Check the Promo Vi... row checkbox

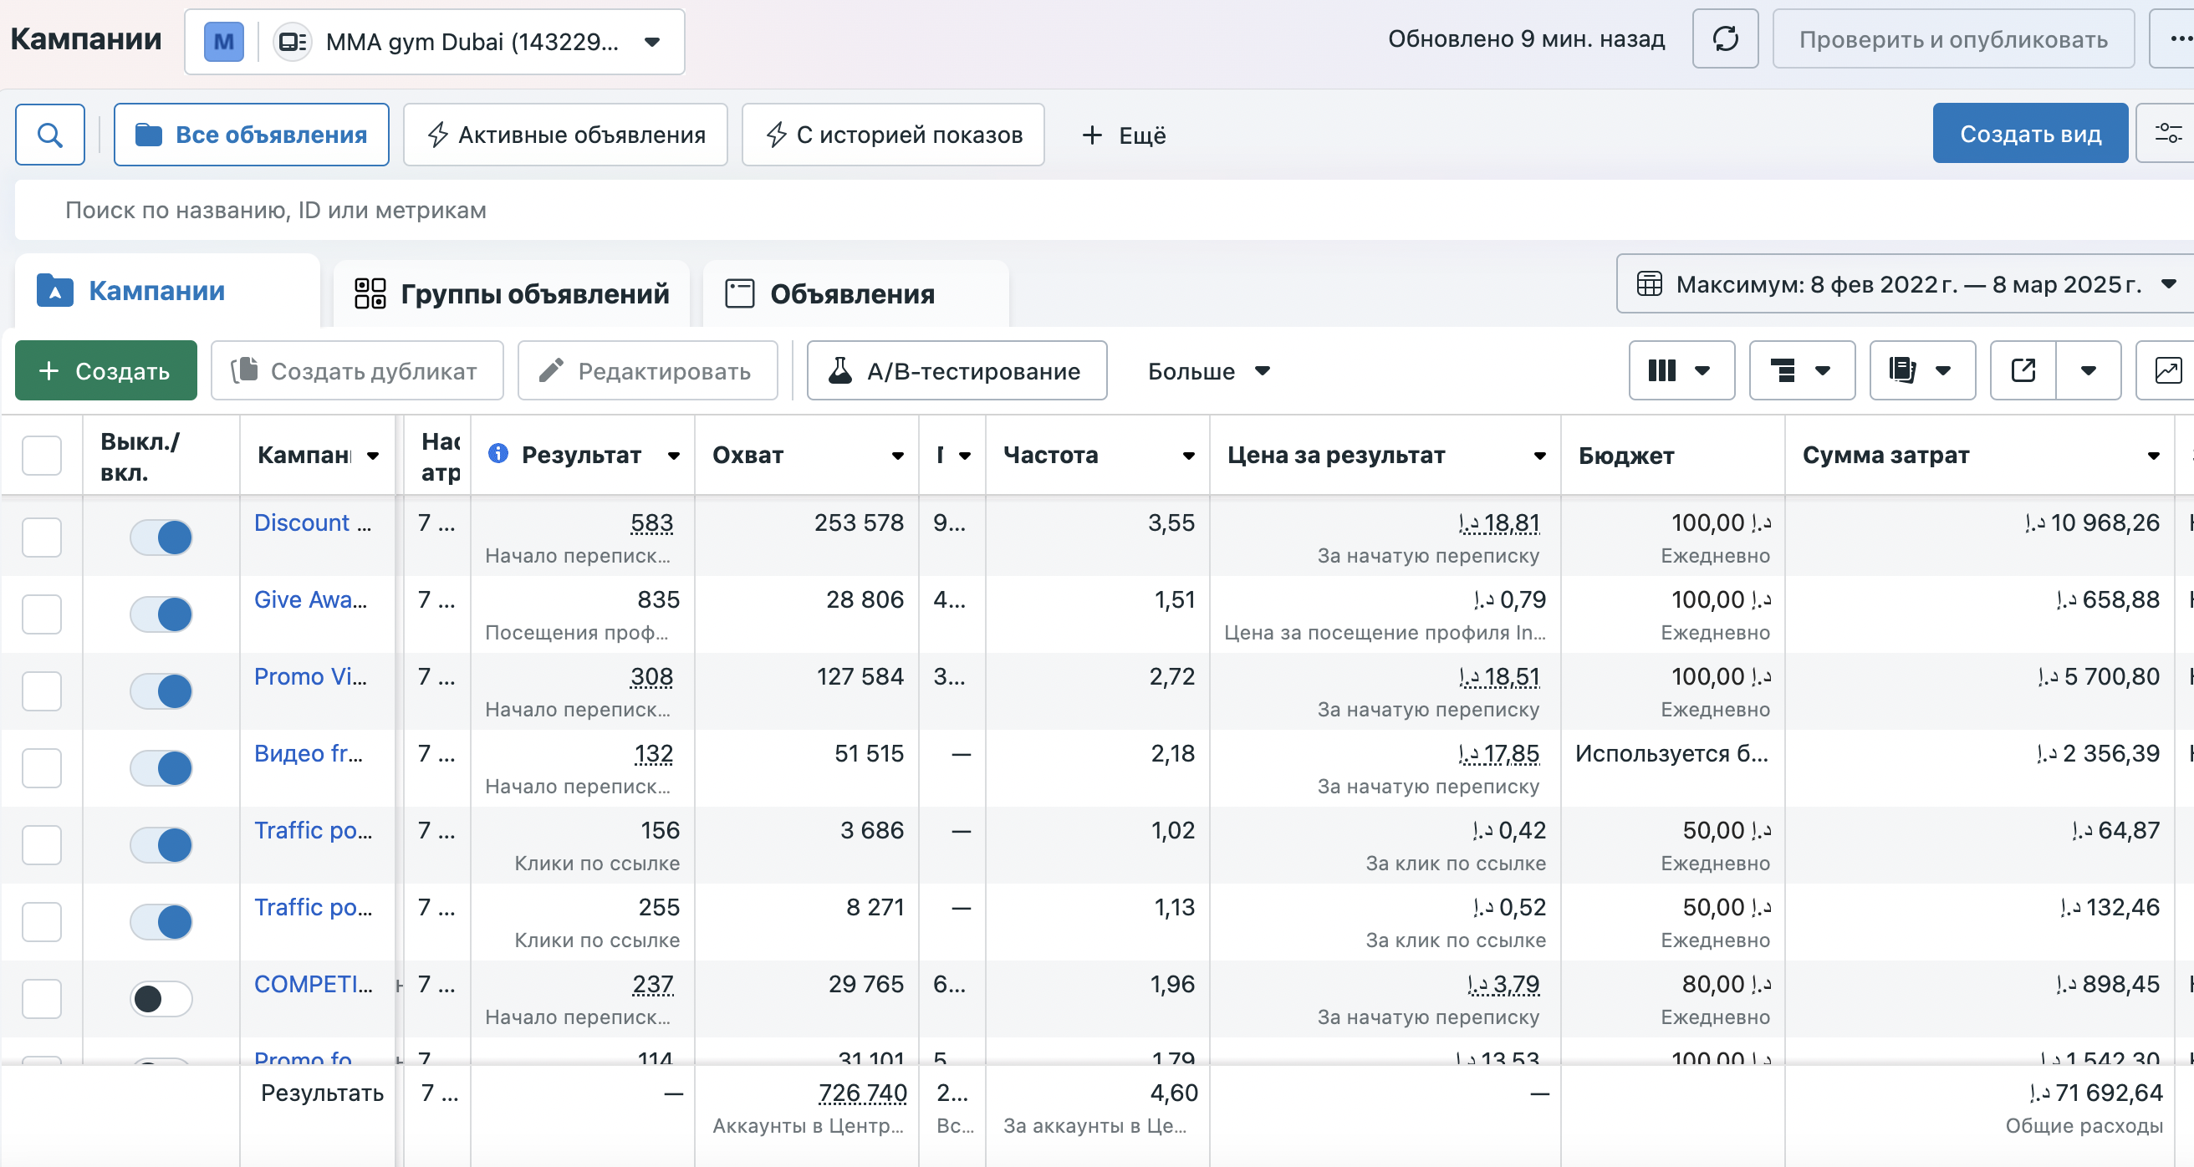click(x=42, y=691)
